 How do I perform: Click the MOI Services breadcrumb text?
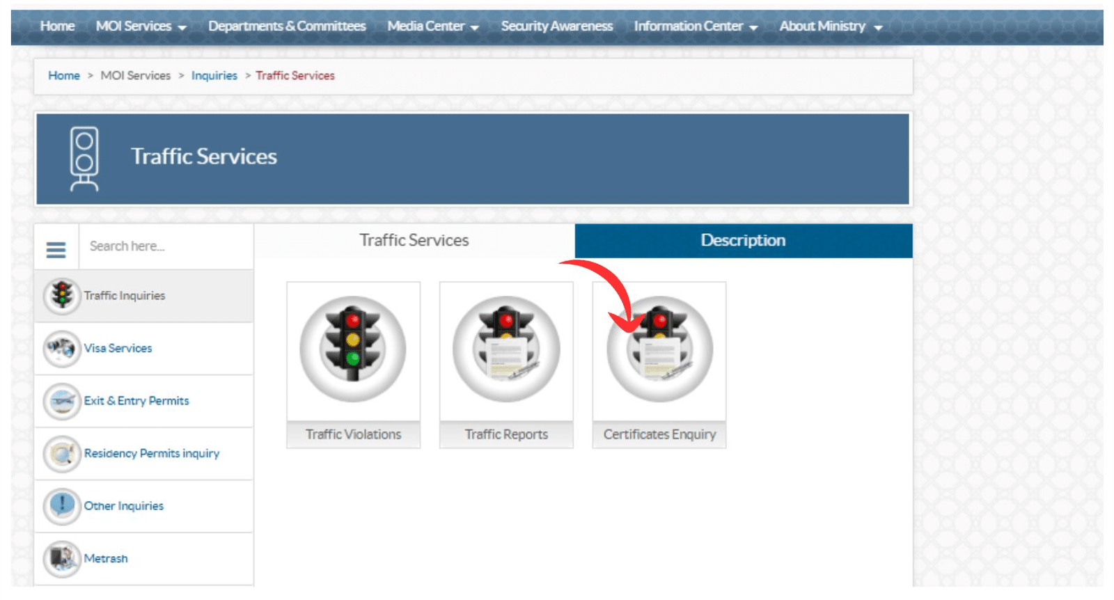136,75
